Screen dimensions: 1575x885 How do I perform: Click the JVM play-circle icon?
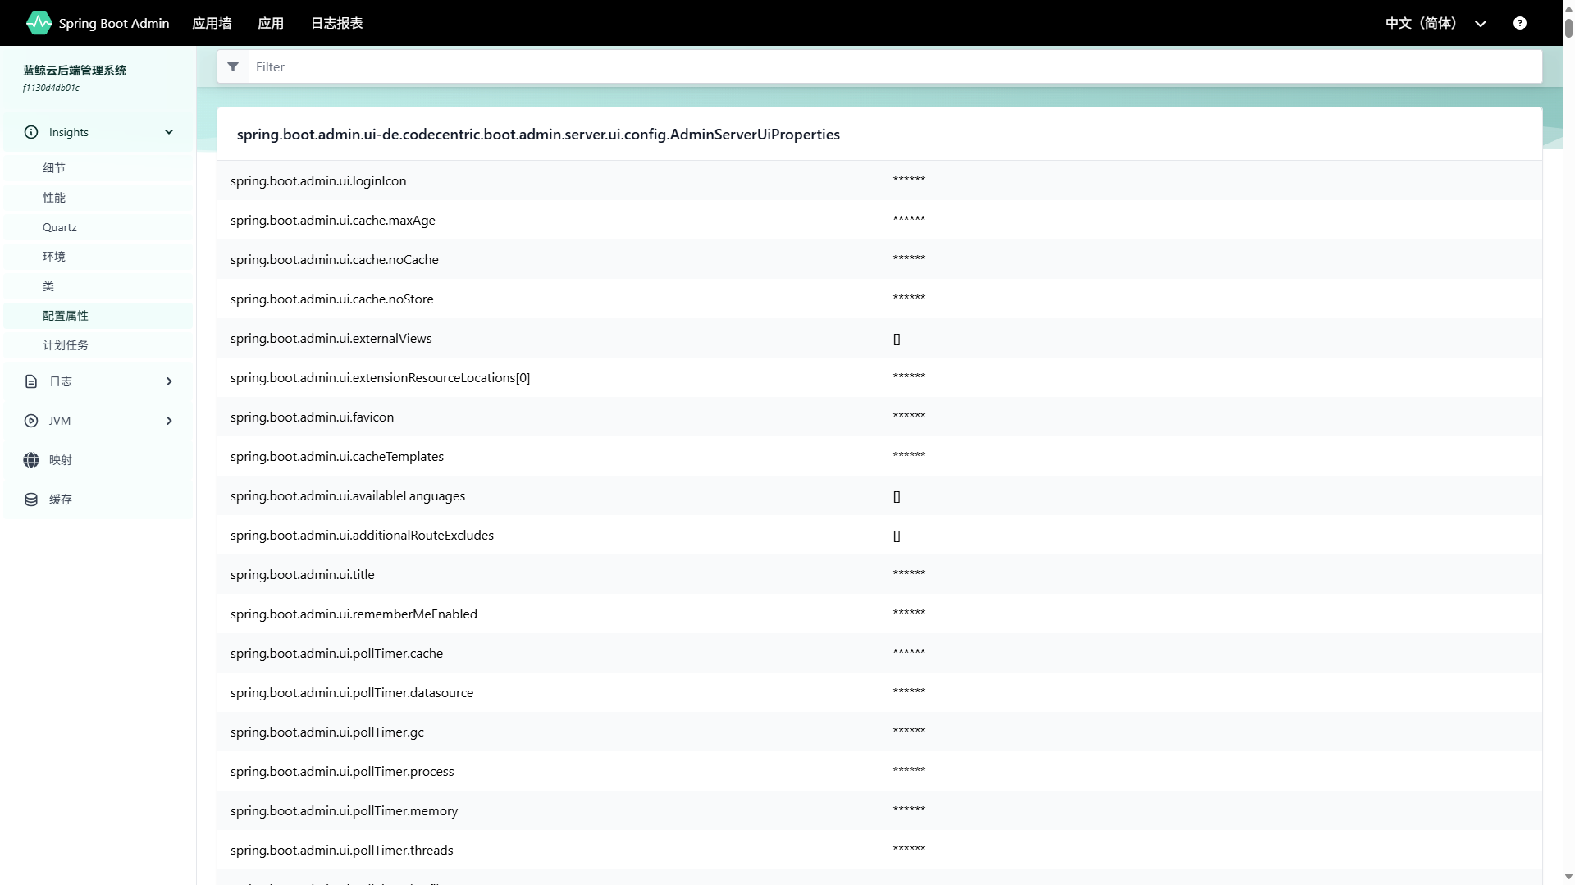tap(31, 421)
